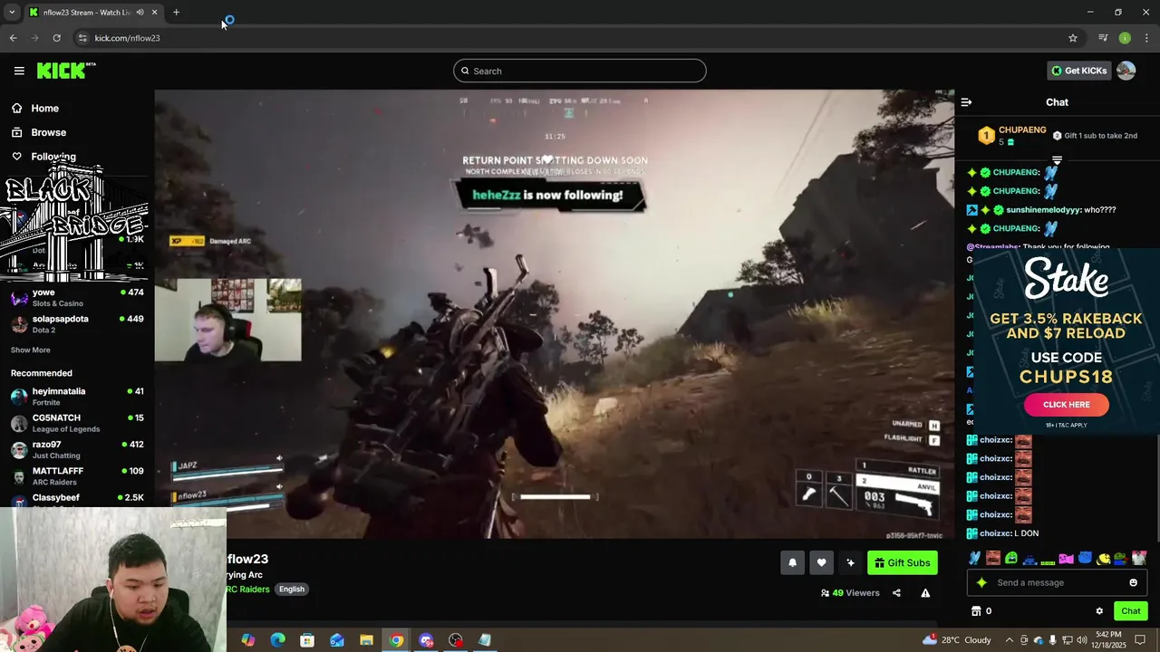1160x652 pixels.
Task: Toggle stream notification bell
Action: pyautogui.click(x=792, y=563)
